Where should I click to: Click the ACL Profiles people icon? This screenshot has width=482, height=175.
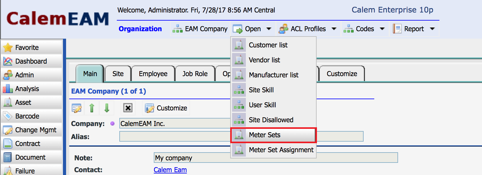click(x=283, y=29)
